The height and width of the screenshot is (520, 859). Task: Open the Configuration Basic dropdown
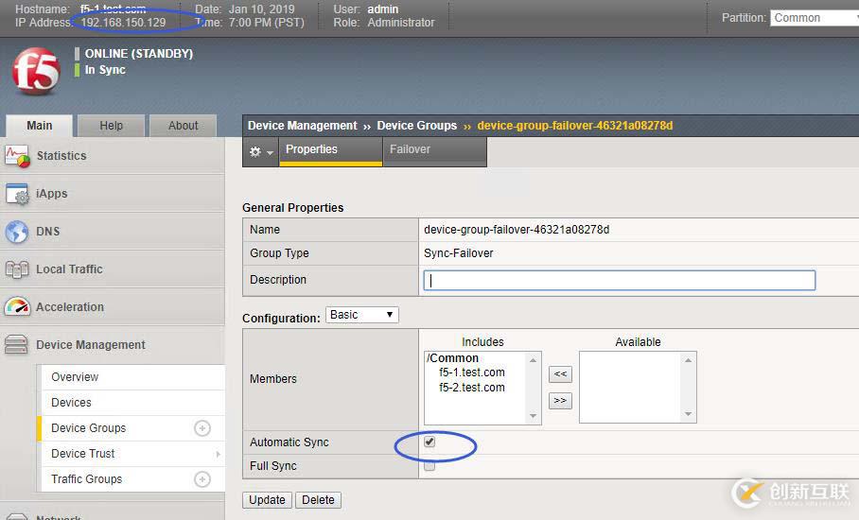[362, 315]
